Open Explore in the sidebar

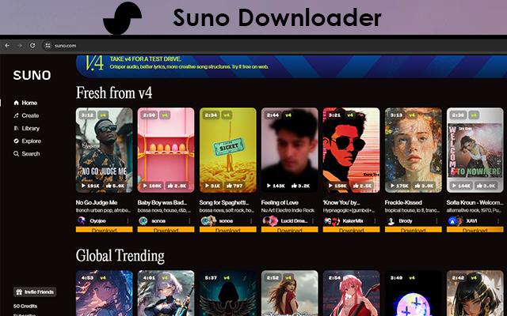point(27,141)
